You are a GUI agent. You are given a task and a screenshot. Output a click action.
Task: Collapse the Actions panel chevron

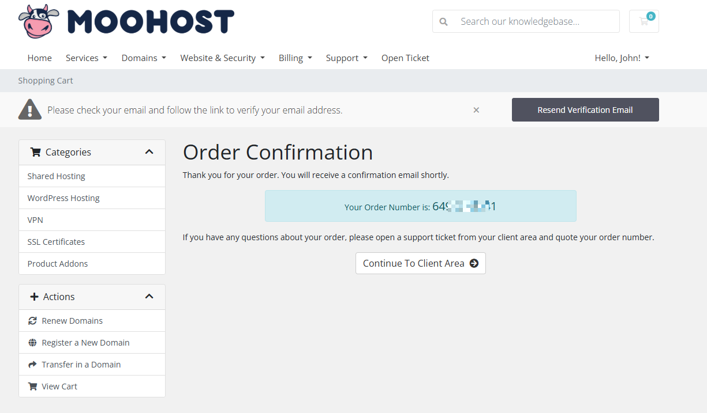(149, 297)
